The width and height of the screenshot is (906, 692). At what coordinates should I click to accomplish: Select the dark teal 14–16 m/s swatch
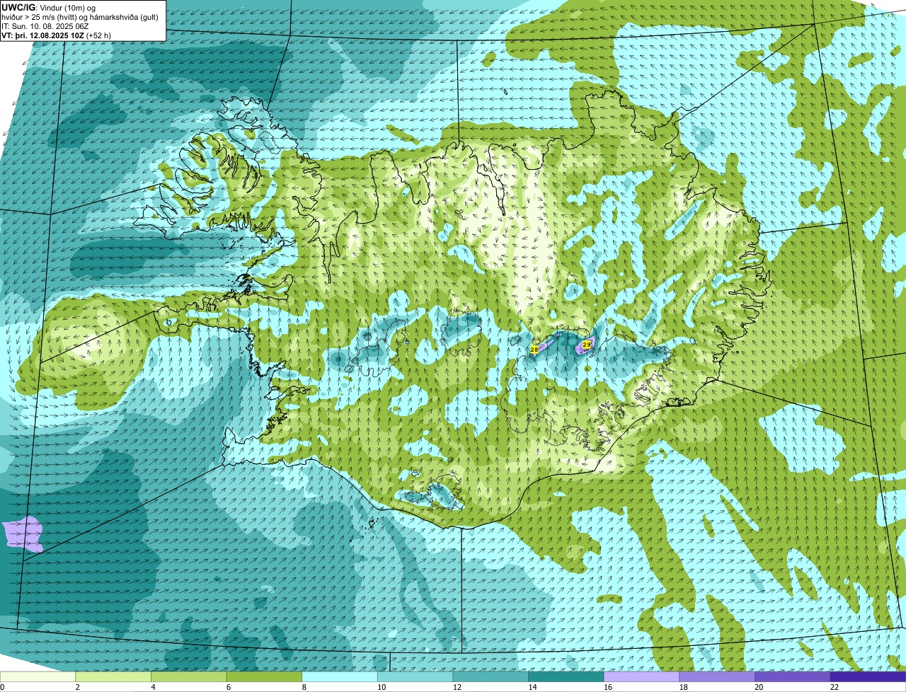566,676
